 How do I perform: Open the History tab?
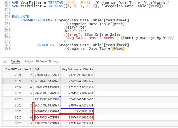point(28,61)
